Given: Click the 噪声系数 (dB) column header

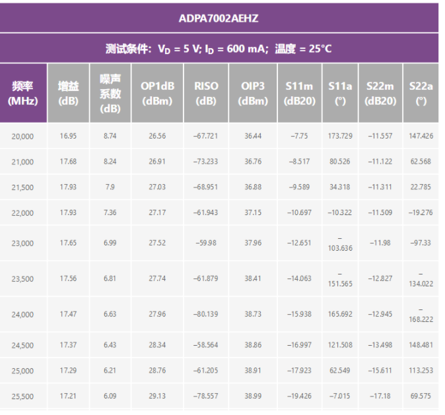Looking at the screenshot, I should [x=110, y=93].
